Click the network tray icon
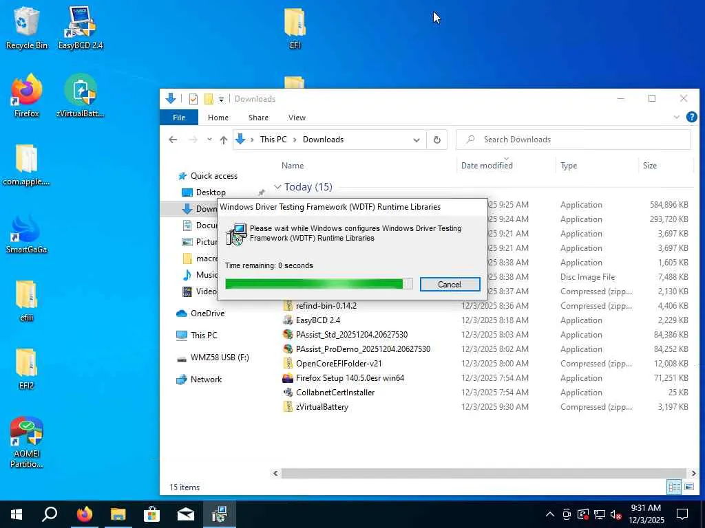This screenshot has height=528, width=705. pyautogui.click(x=600, y=514)
